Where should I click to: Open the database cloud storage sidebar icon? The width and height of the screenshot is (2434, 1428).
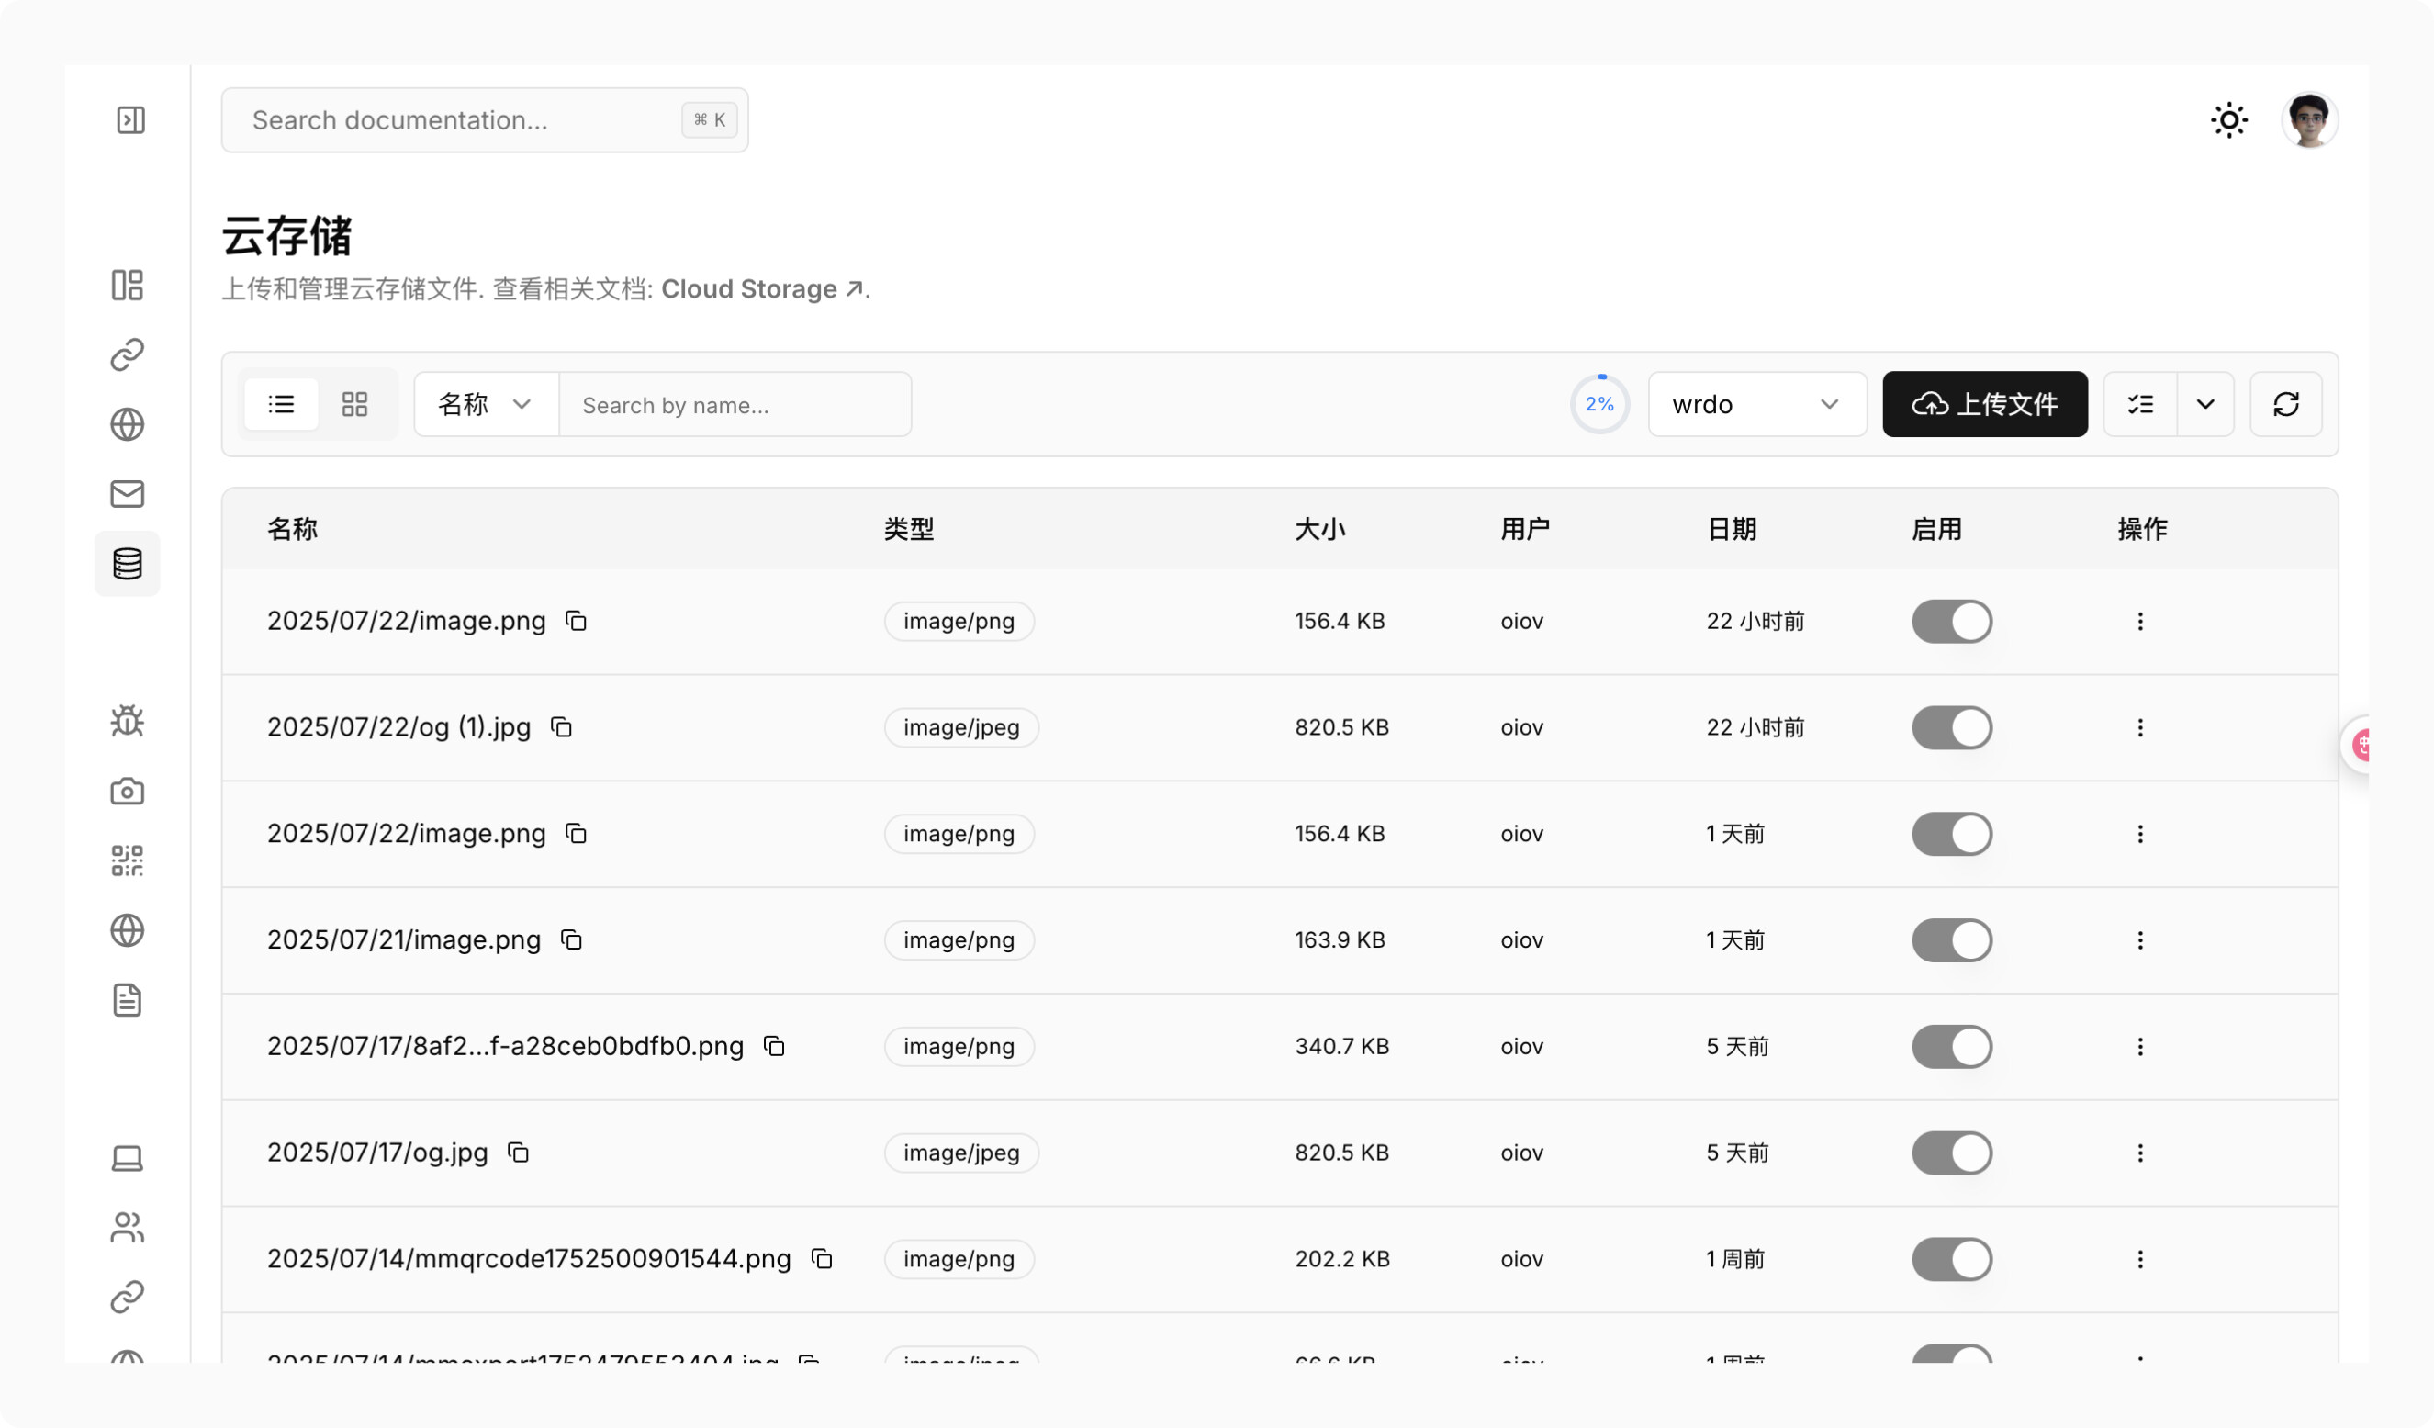point(128,563)
